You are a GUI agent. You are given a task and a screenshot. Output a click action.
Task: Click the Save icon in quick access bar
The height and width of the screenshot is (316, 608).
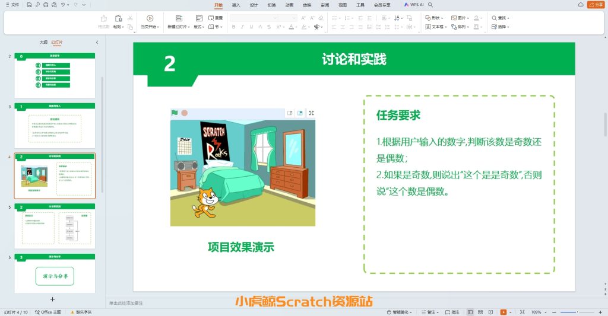(x=30, y=5)
